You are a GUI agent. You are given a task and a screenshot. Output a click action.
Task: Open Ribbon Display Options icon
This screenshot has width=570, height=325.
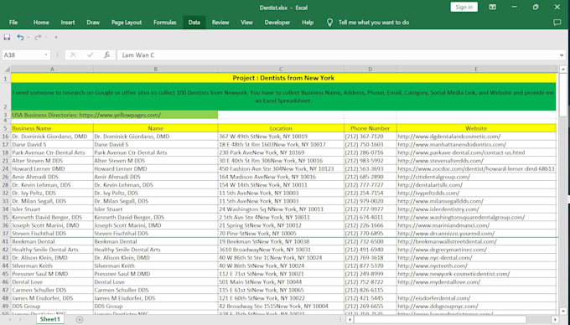[x=492, y=7]
